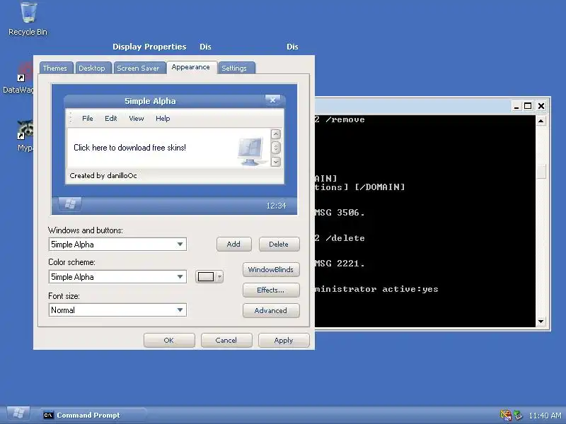Click the Advanced button
Screen dimensions: 566x424
tap(271, 310)
